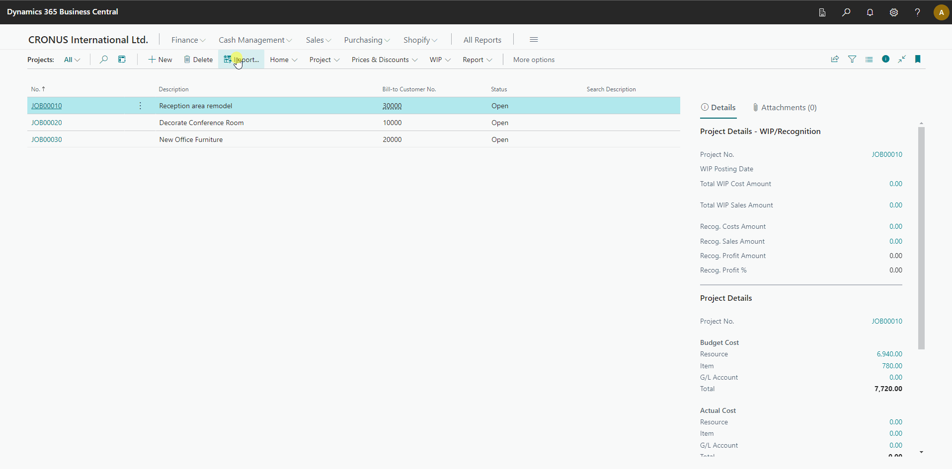Drill into Budget Cost Resource 6,940.00
The height and width of the screenshot is (469, 952).
(889, 354)
